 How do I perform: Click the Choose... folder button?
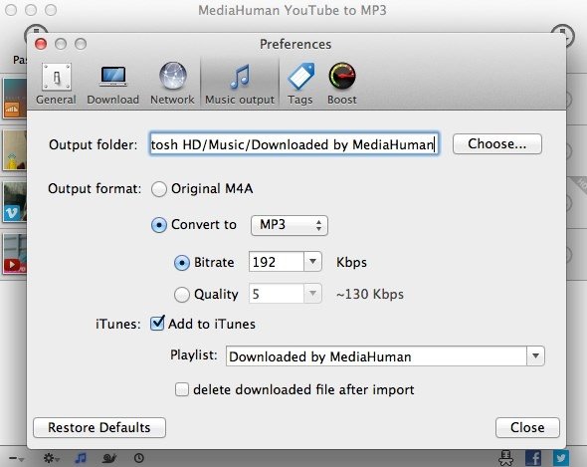pyautogui.click(x=496, y=144)
